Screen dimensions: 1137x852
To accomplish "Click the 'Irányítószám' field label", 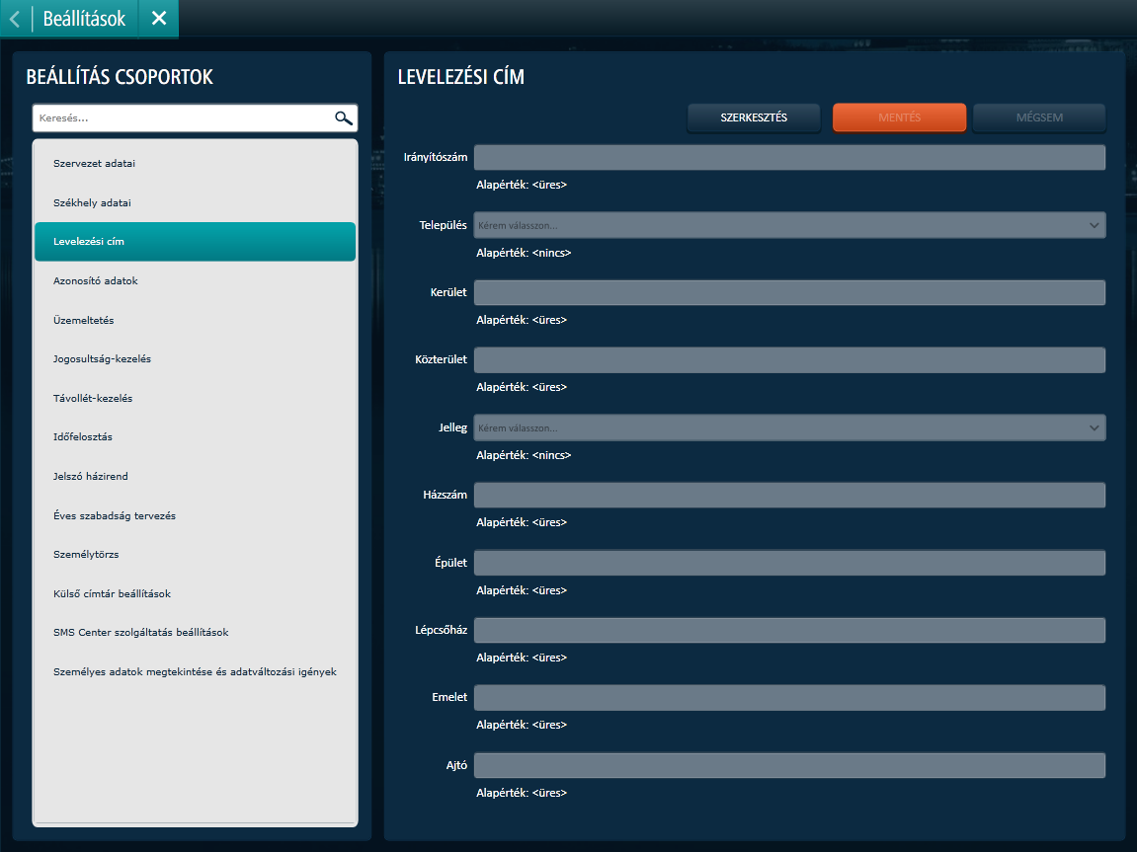I will click(x=435, y=157).
